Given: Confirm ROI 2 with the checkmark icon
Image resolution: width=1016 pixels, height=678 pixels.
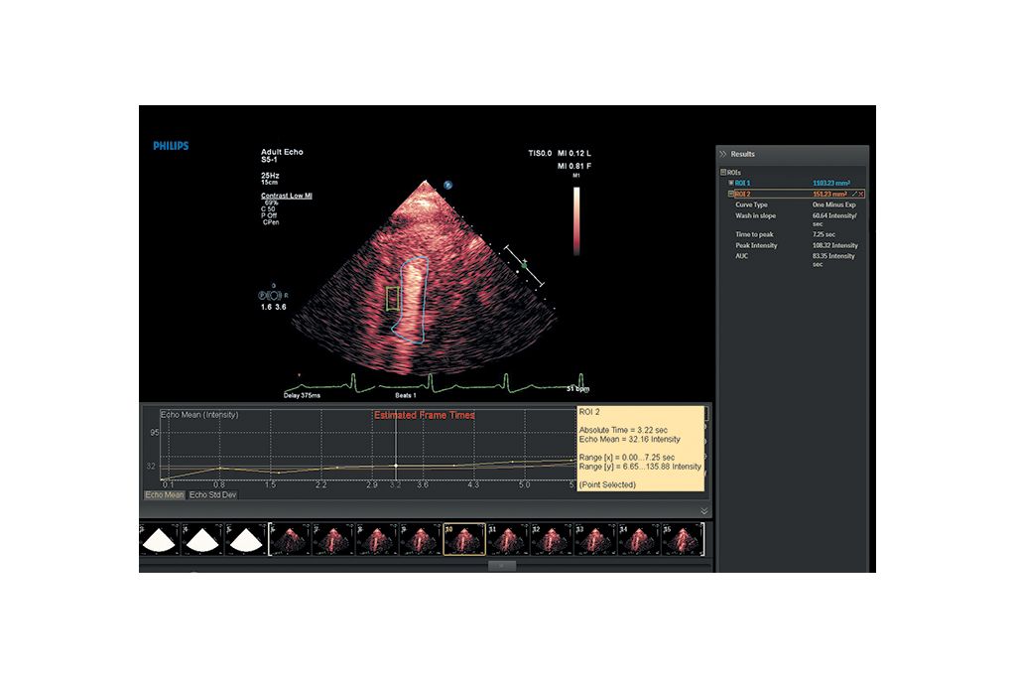Looking at the screenshot, I should [854, 194].
